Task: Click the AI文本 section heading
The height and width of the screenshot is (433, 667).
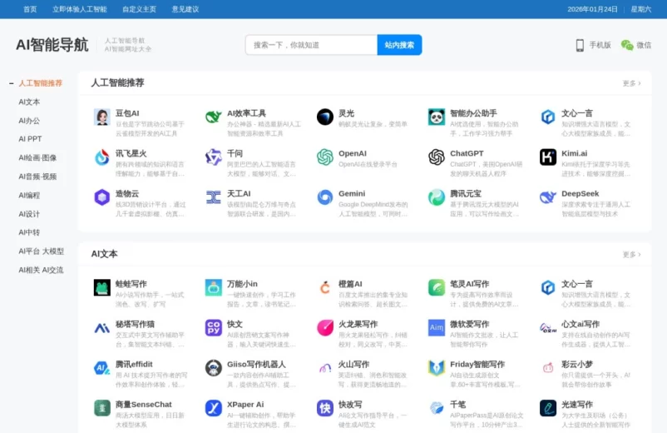Action: coord(104,254)
